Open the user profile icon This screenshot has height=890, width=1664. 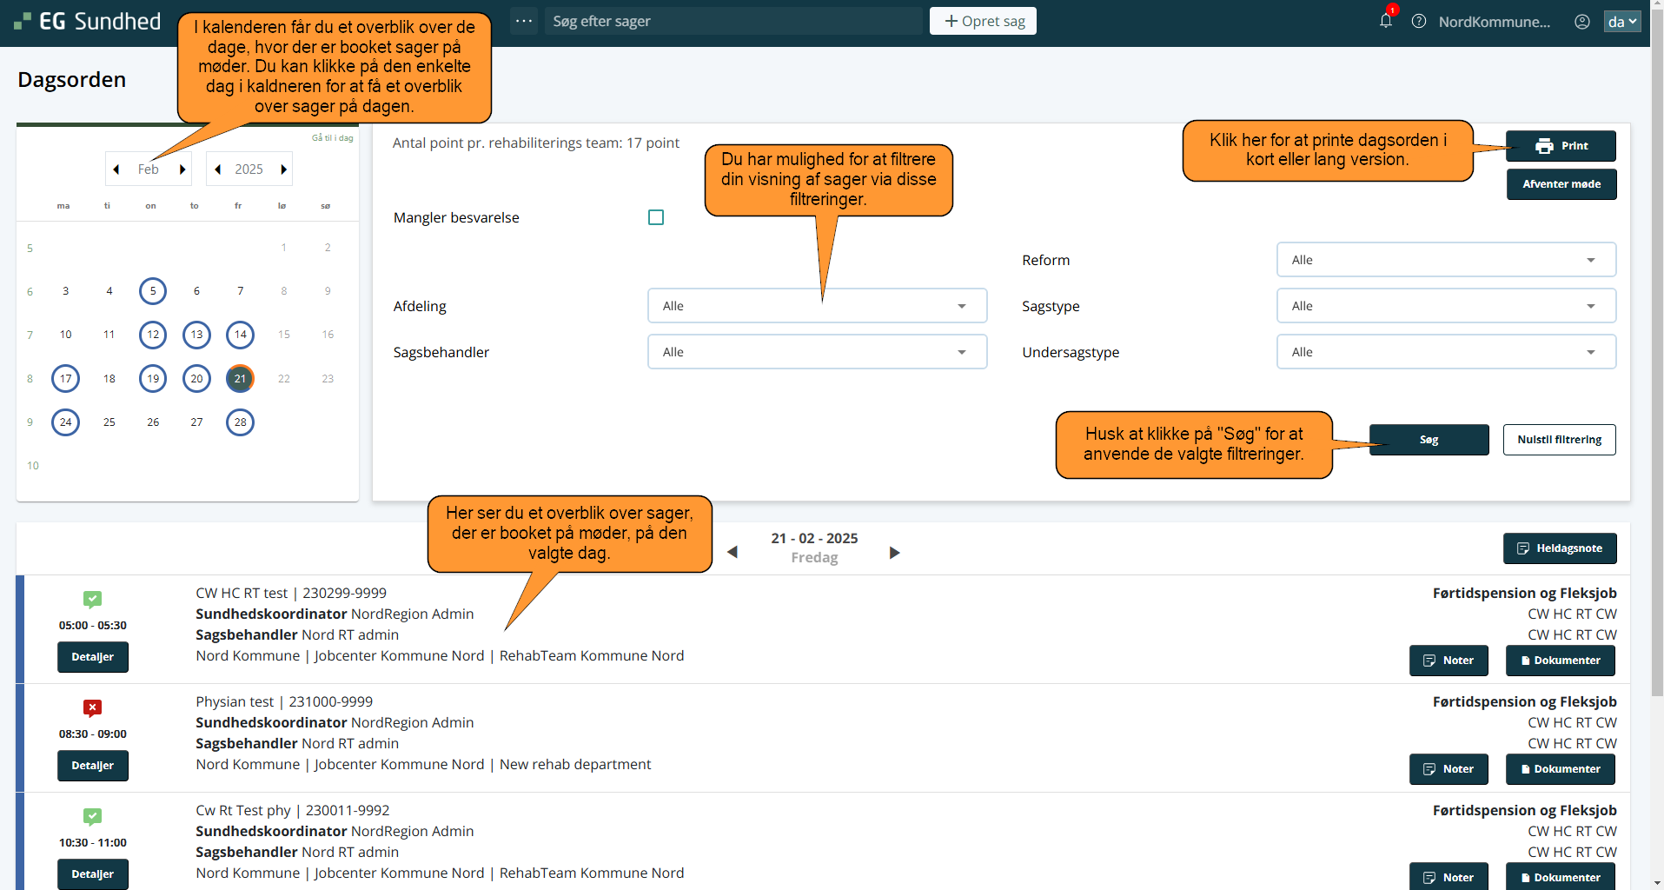1582,22
